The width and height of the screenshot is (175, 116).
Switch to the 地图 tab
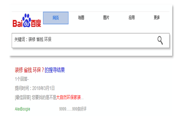pos(81,18)
